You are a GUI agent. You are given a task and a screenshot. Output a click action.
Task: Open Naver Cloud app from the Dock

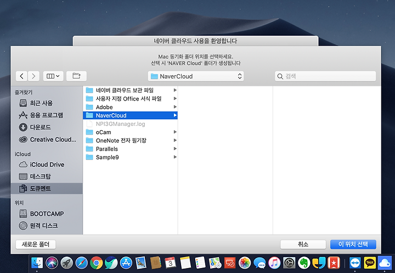tap(385, 263)
